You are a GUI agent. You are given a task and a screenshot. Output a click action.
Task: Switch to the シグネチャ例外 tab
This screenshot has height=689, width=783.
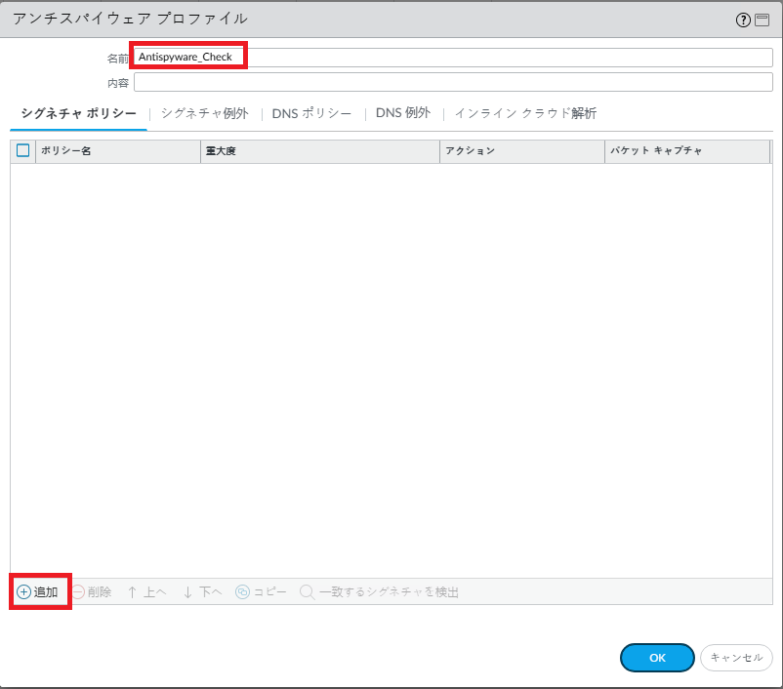(204, 113)
